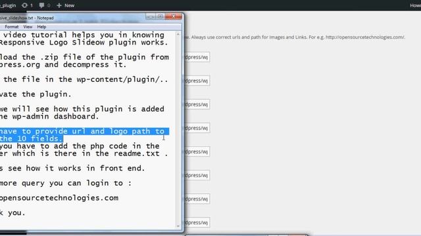The image size is (421, 236).
Task: Open the comments icon in admin bar
Action: pos(45,5)
